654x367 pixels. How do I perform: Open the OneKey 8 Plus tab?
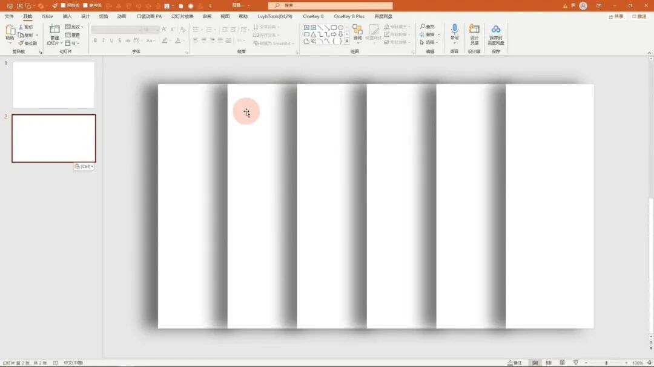point(349,16)
